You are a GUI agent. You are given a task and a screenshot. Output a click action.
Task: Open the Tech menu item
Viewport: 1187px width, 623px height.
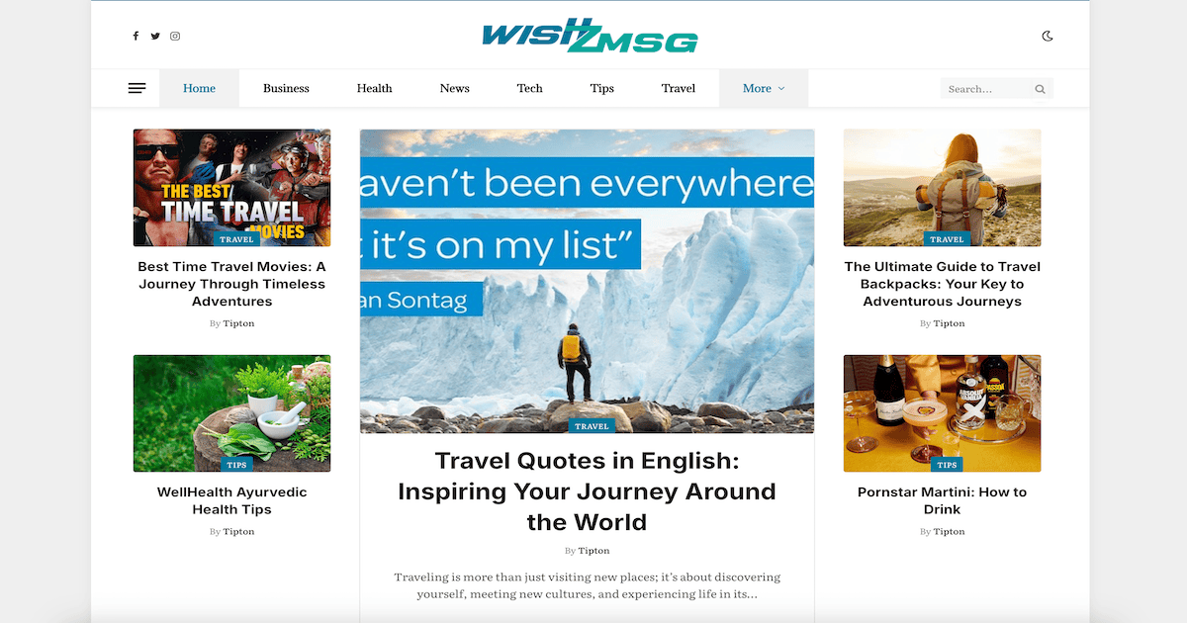[x=530, y=88]
